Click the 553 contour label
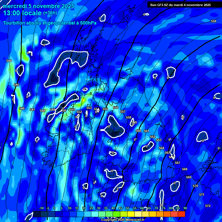 [89, 108]
